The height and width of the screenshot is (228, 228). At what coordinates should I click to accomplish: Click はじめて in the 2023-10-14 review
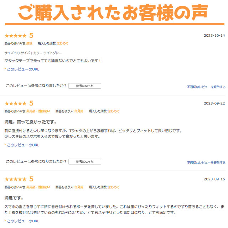tap(62, 43)
